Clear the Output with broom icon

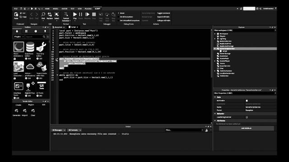tap(207, 130)
